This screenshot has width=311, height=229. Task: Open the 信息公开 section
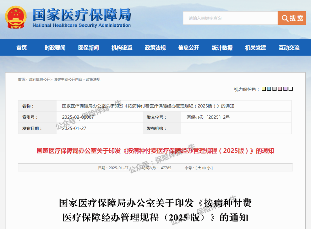pyautogui.click(x=188, y=48)
